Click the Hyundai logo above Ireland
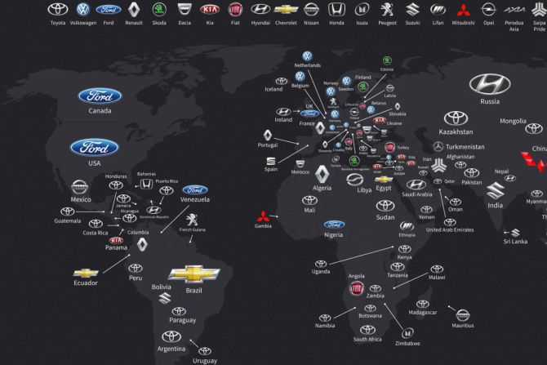Screen dimensions: 547x365 (x=283, y=112)
